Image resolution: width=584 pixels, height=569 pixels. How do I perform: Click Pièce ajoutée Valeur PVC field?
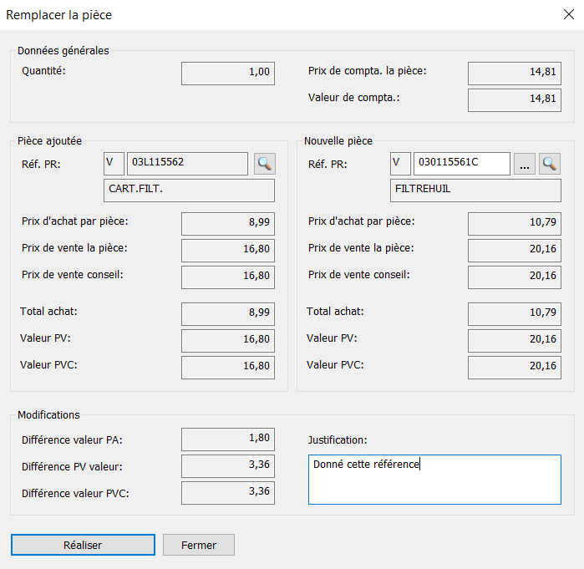[228, 367]
